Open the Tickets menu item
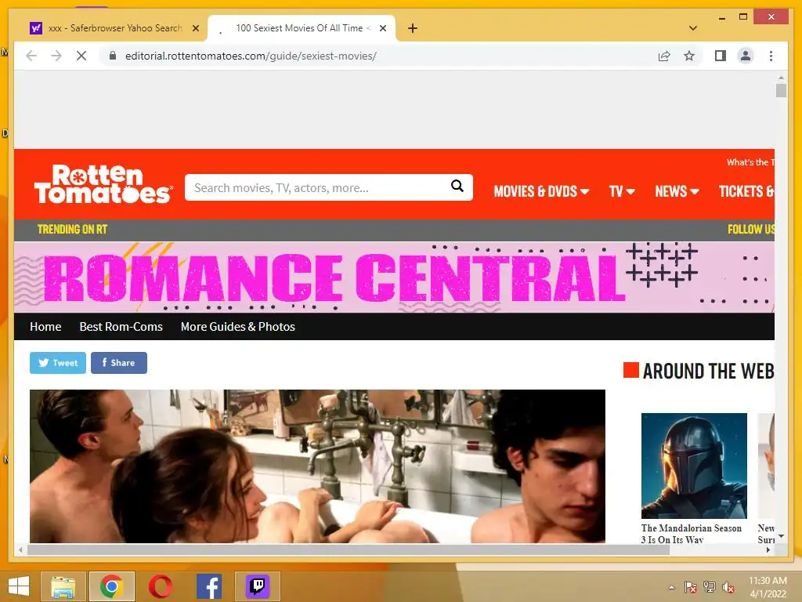Viewport: 802px width, 602px height. [x=746, y=191]
